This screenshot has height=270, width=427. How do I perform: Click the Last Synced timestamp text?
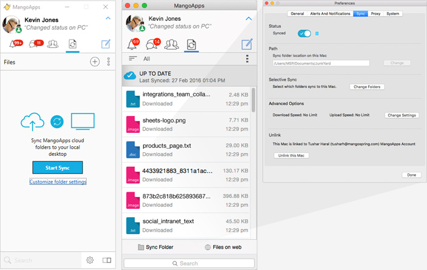(182, 81)
